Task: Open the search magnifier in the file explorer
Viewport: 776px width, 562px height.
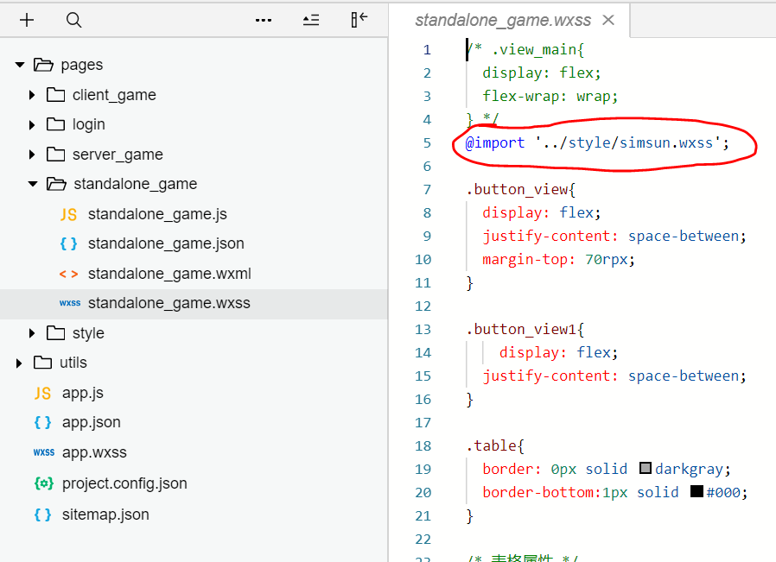Action: pyautogui.click(x=73, y=20)
